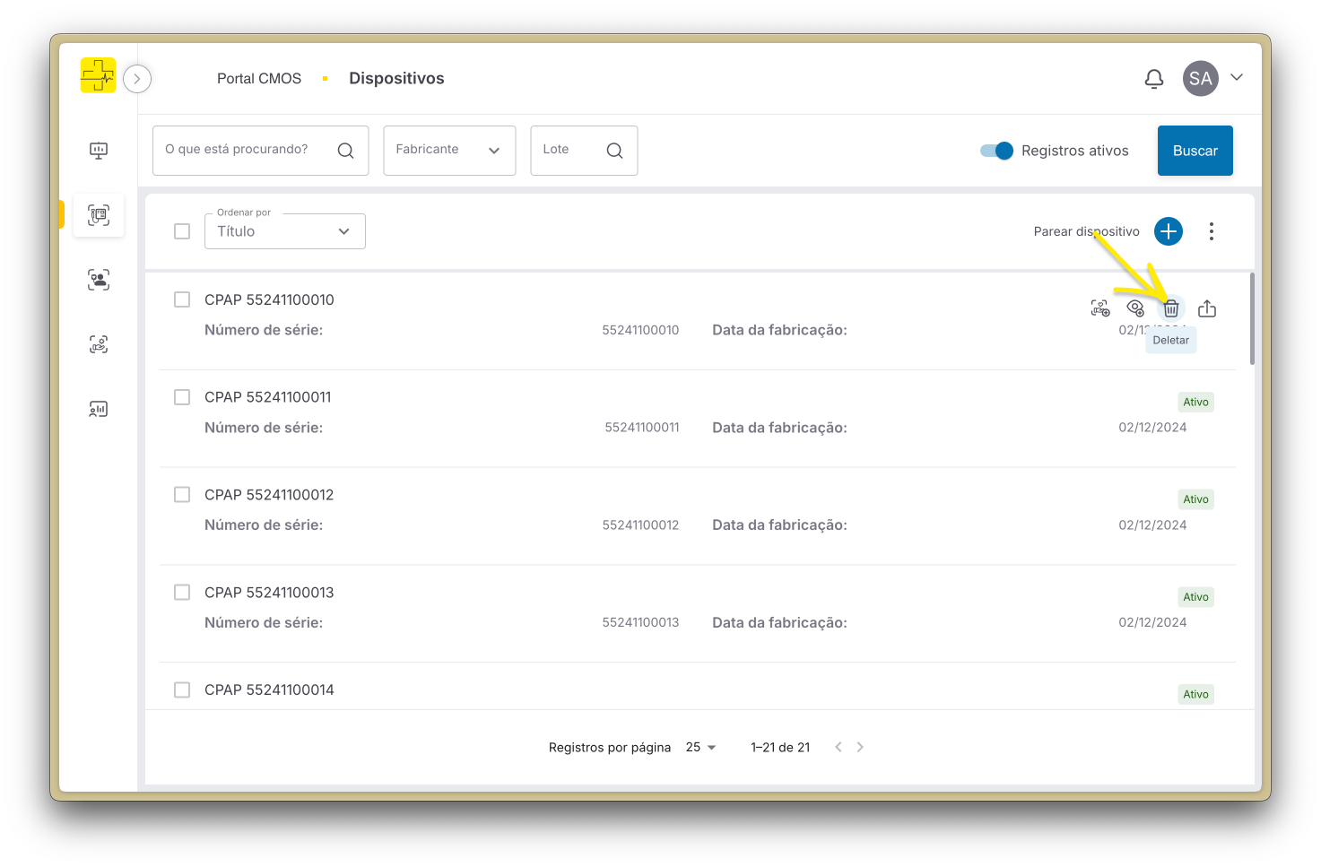
Task: Expand the Ordenar por Título dropdown
Action: (284, 231)
